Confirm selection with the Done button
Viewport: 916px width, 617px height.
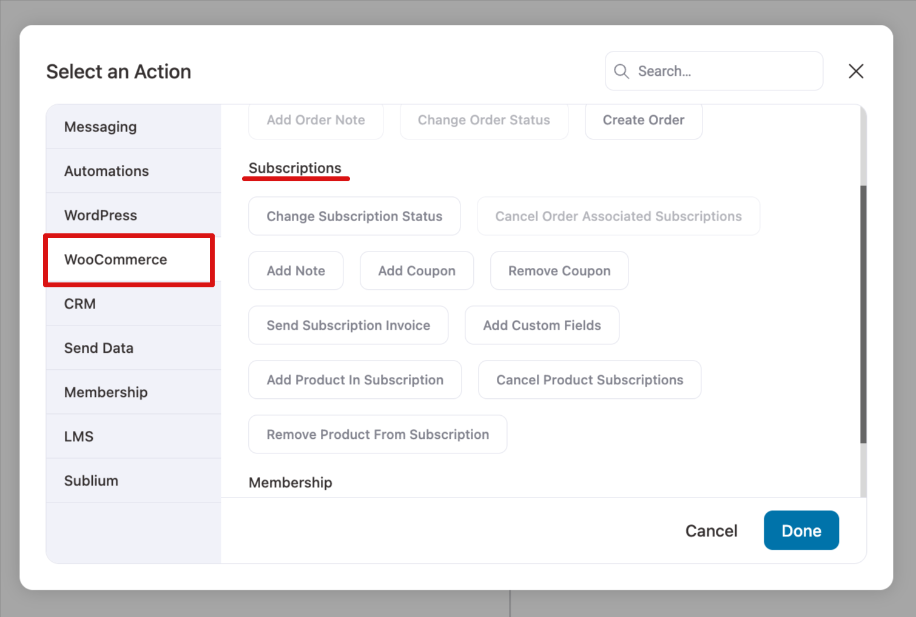pyautogui.click(x=801, y=530)
